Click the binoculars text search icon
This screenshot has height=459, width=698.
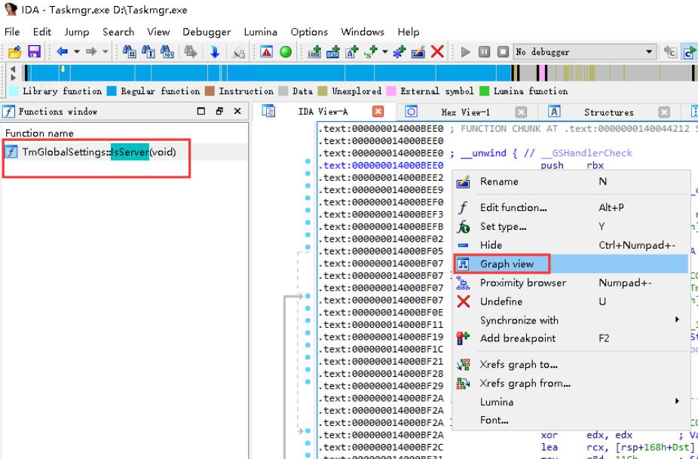click(x=148, y=52)
